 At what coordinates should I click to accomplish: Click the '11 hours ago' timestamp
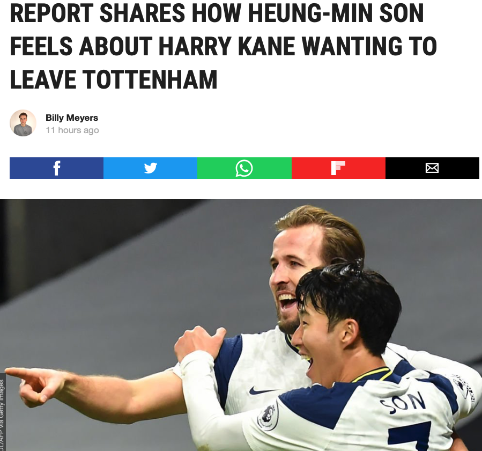(72, 130)
